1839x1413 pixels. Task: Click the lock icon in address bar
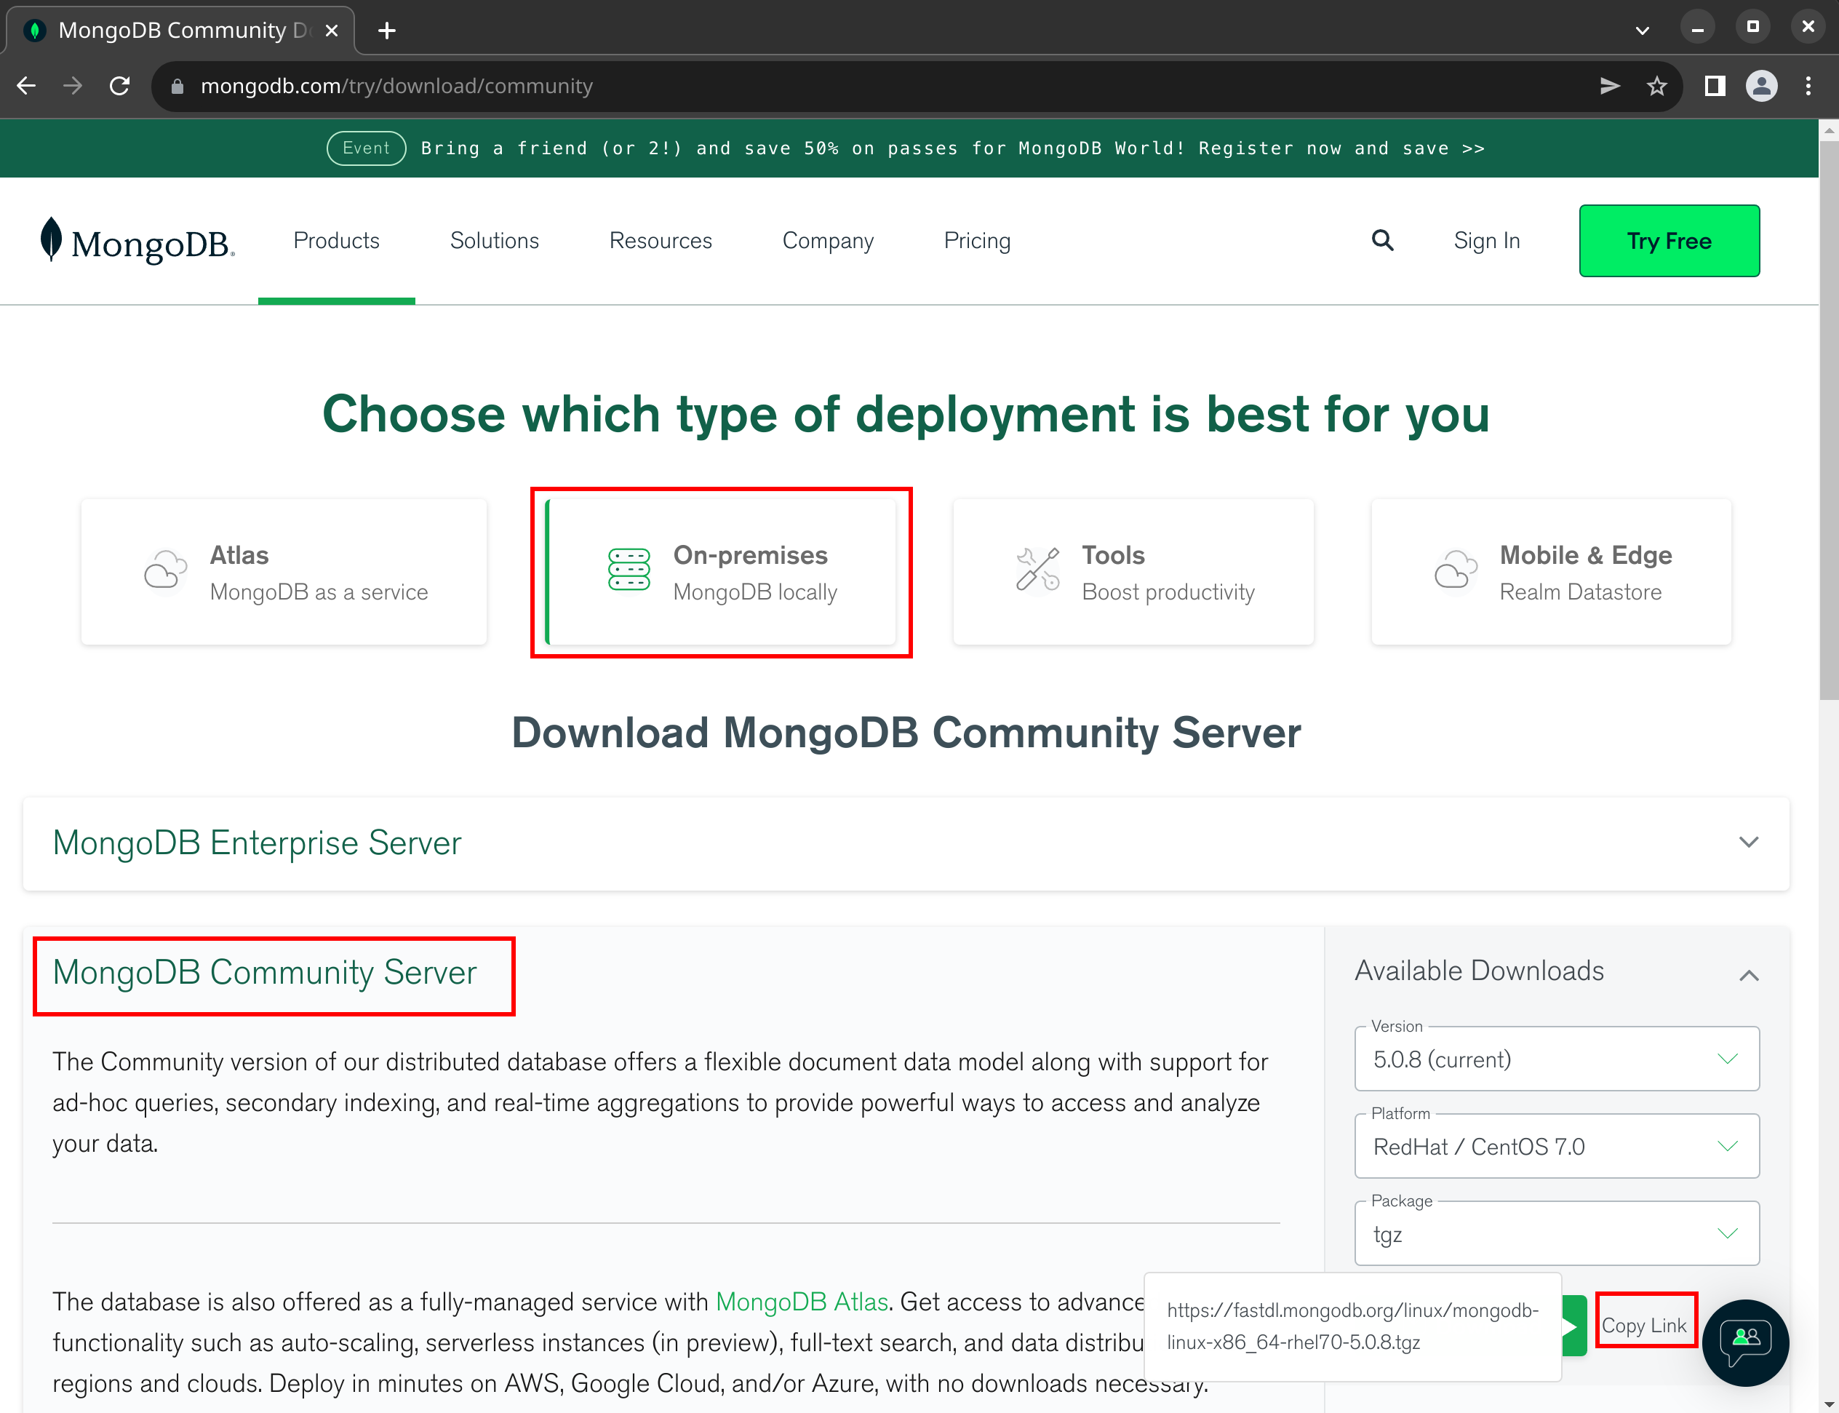177,86
